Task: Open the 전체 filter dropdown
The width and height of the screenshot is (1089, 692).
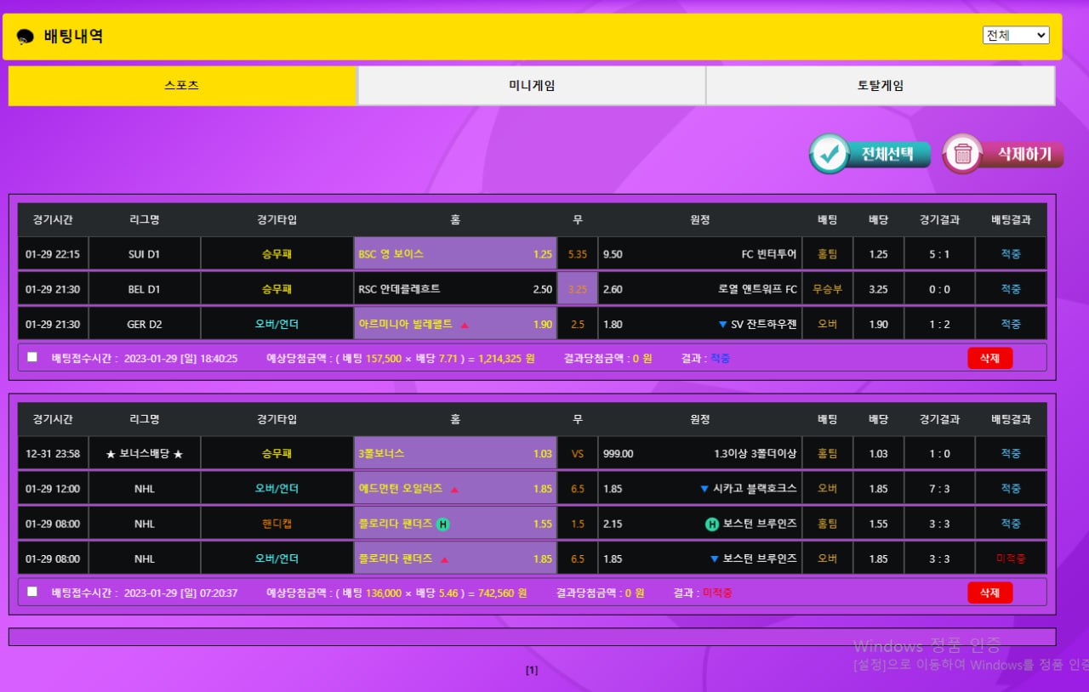Action: pos(1015,35)
